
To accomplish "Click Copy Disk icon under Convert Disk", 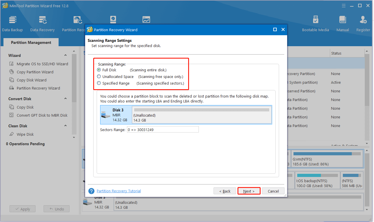I will (x=12, y=107).
